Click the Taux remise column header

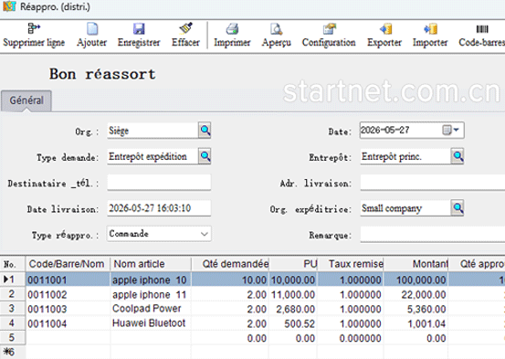coord(351,264)
